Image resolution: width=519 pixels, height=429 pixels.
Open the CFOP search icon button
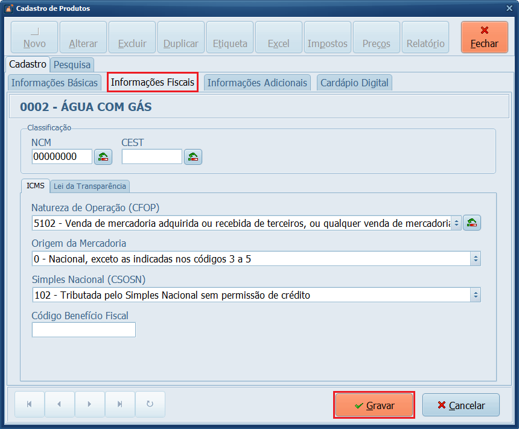point(472,223)
